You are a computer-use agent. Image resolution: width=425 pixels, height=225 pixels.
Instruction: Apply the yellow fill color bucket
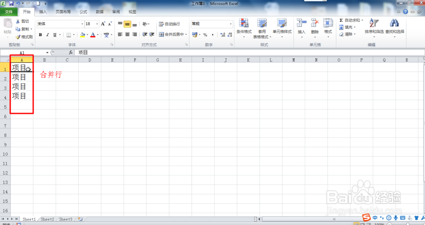coord(82,35)
